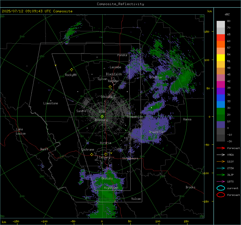Click the Hanna city label
The image size is (241, 225).
[187, 119]
